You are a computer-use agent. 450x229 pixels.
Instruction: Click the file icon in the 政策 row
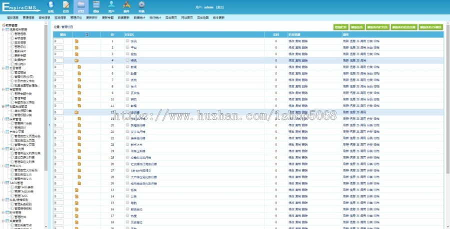coord(79,73)
